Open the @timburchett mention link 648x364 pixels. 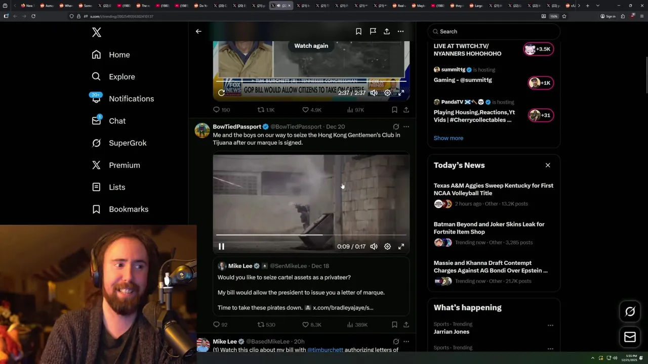click(x=325, y=350)
